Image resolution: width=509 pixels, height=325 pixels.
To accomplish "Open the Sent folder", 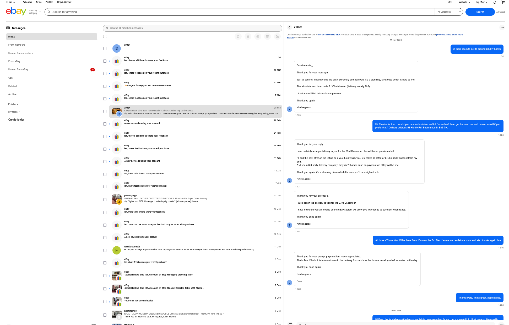I will (x=11, y=78).
